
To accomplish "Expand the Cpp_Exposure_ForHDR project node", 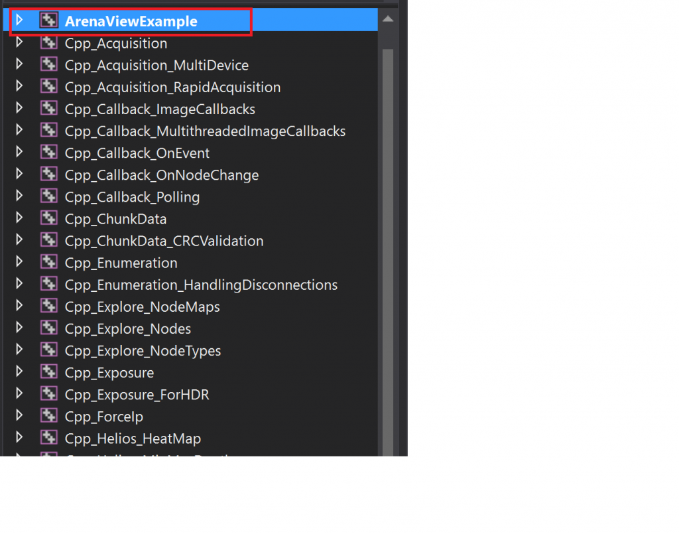I will 19,394.
